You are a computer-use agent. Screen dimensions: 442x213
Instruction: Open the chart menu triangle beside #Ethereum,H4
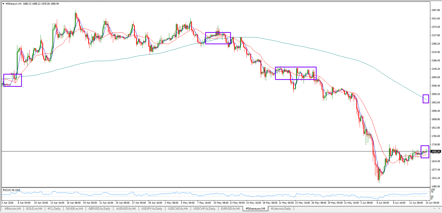click(x=3, y=4)
